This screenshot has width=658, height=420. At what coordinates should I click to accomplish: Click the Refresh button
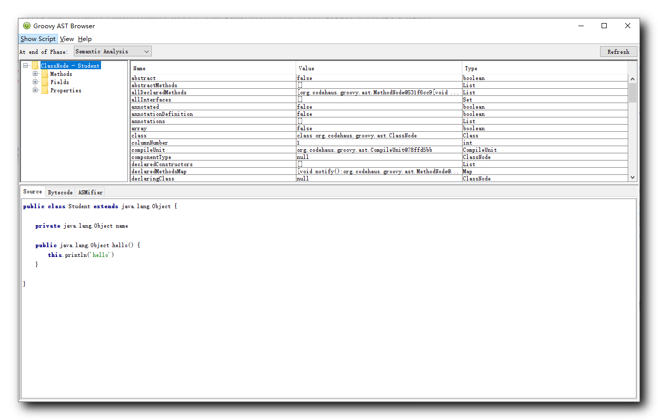pyautogui.click(x=619, y=52)
